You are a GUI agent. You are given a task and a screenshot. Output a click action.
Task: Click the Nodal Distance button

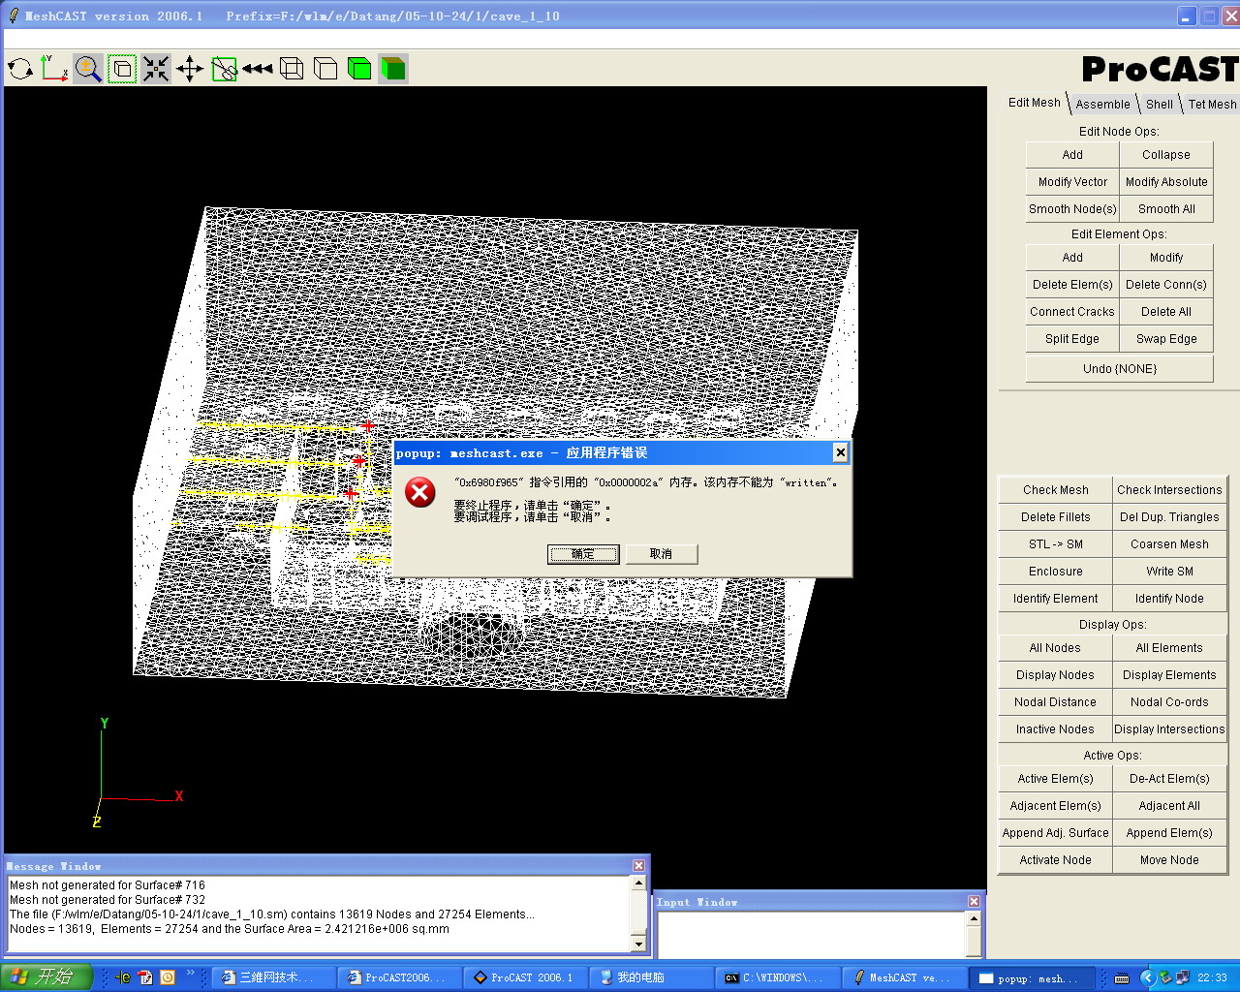pyautogui.click(x=1055, y=702)
